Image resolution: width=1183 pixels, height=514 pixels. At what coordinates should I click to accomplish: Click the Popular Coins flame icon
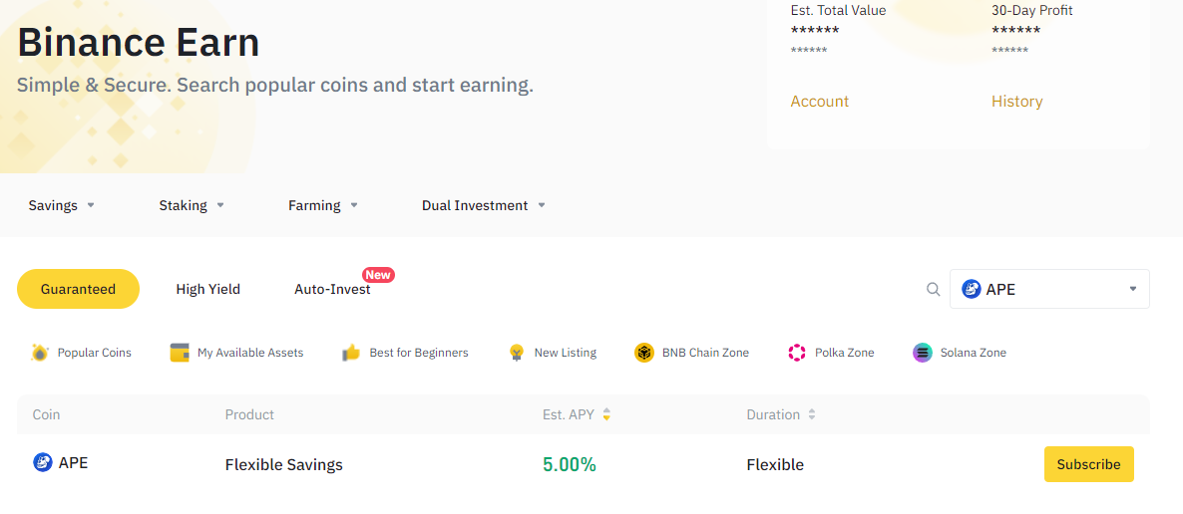[40, 352]
